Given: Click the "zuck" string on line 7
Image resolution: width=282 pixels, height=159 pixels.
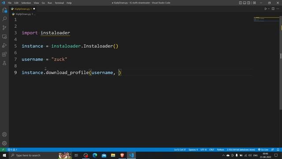Looking at the screenshot, I should coord(59,59).
